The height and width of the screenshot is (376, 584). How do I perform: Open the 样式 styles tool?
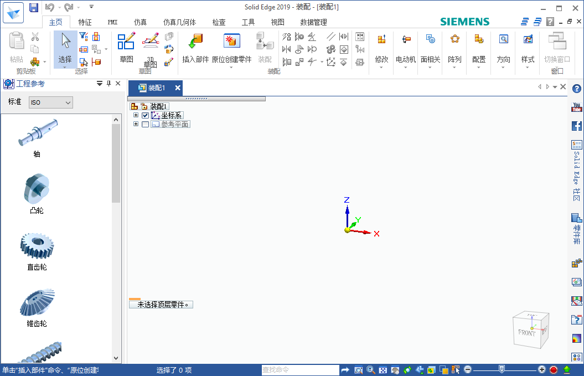coord(528,50)
